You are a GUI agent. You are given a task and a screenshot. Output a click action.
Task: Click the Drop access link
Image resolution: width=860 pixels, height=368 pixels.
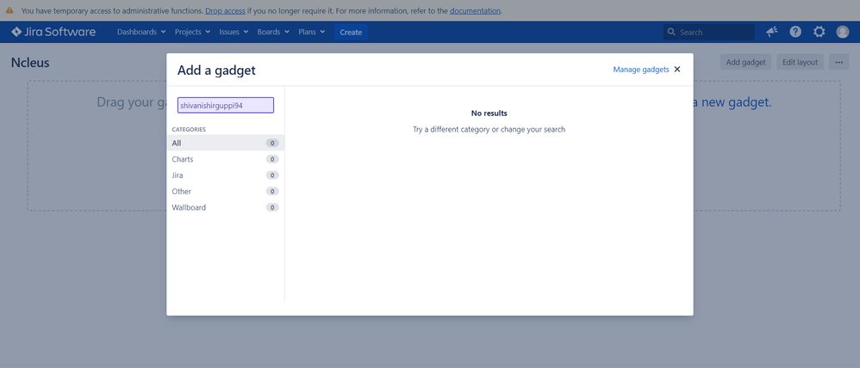pyautogui.click(x=225, y=10)
